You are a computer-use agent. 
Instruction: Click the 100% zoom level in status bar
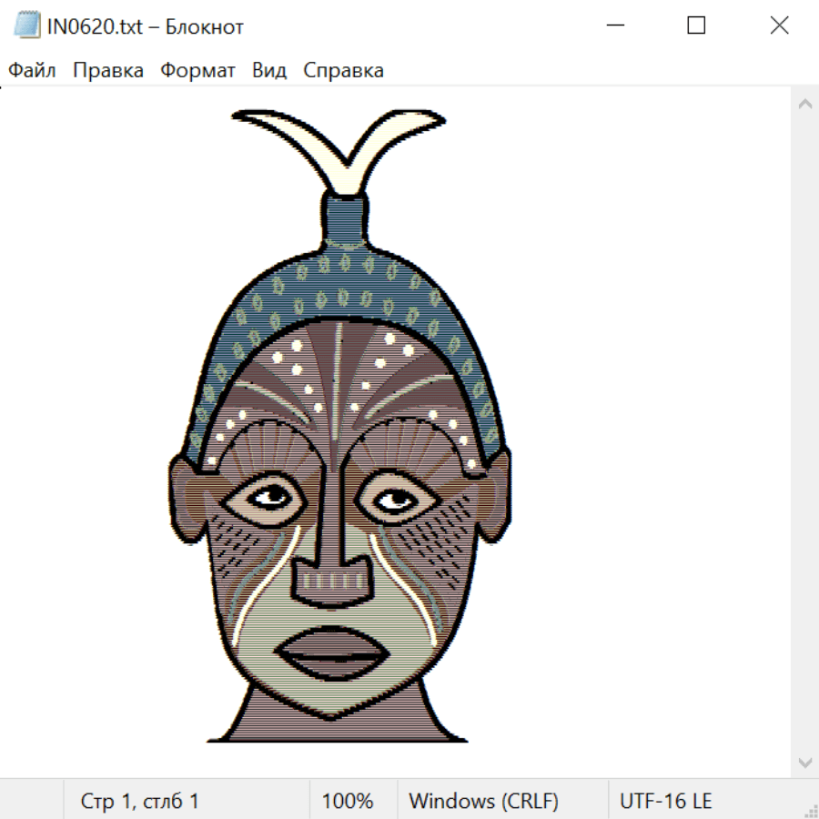click(348, 801)
